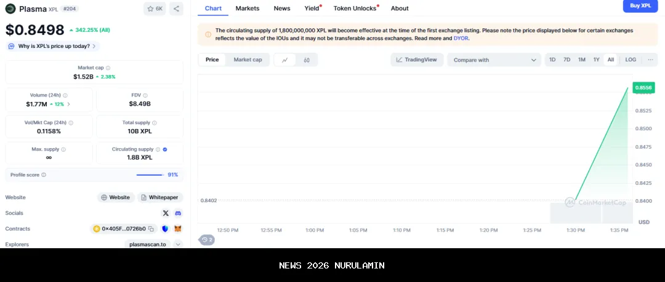The width and height of the screenshot is (665, 282).
Task: Expand the Explorers list chevron
Action: click(178, 245)
